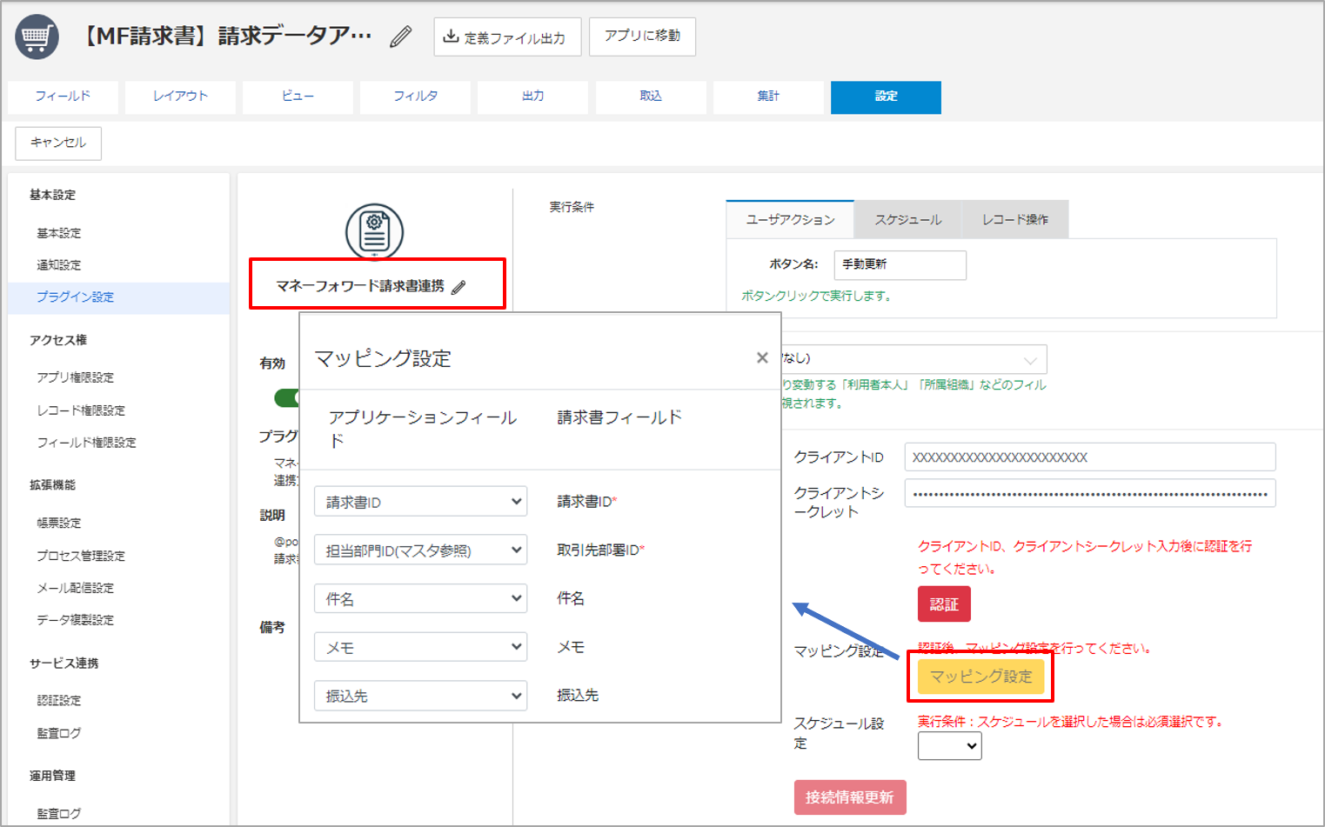Select レコード操作 execution tab
The image size is (1325, 827).
pos(1015,219)
